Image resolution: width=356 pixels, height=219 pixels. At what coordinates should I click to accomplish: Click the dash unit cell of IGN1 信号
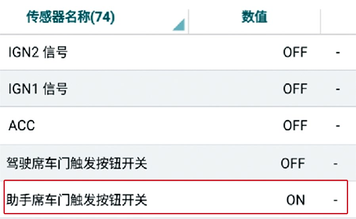(338, 89)
